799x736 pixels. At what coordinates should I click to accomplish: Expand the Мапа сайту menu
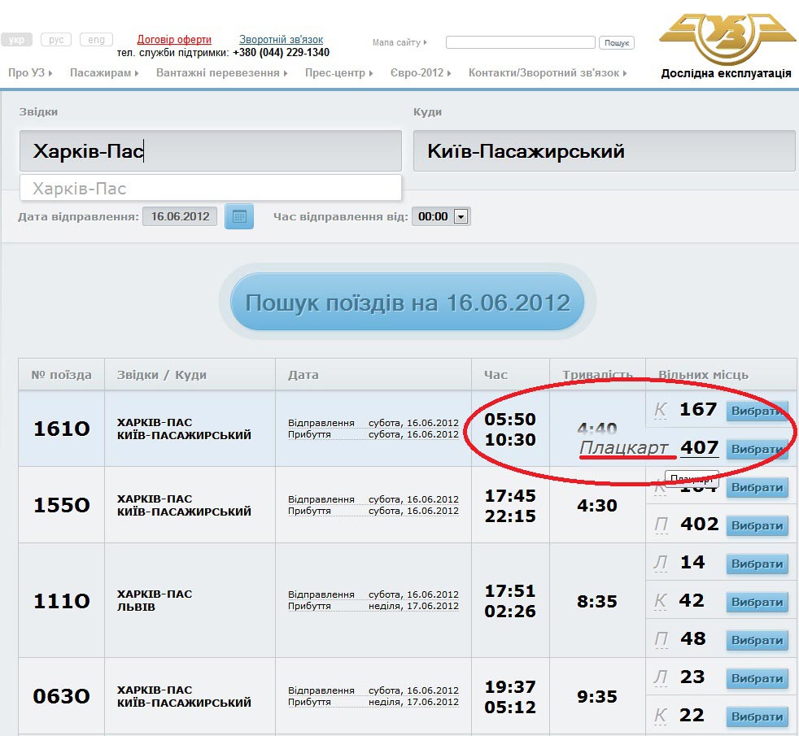[x=399, y=42]
